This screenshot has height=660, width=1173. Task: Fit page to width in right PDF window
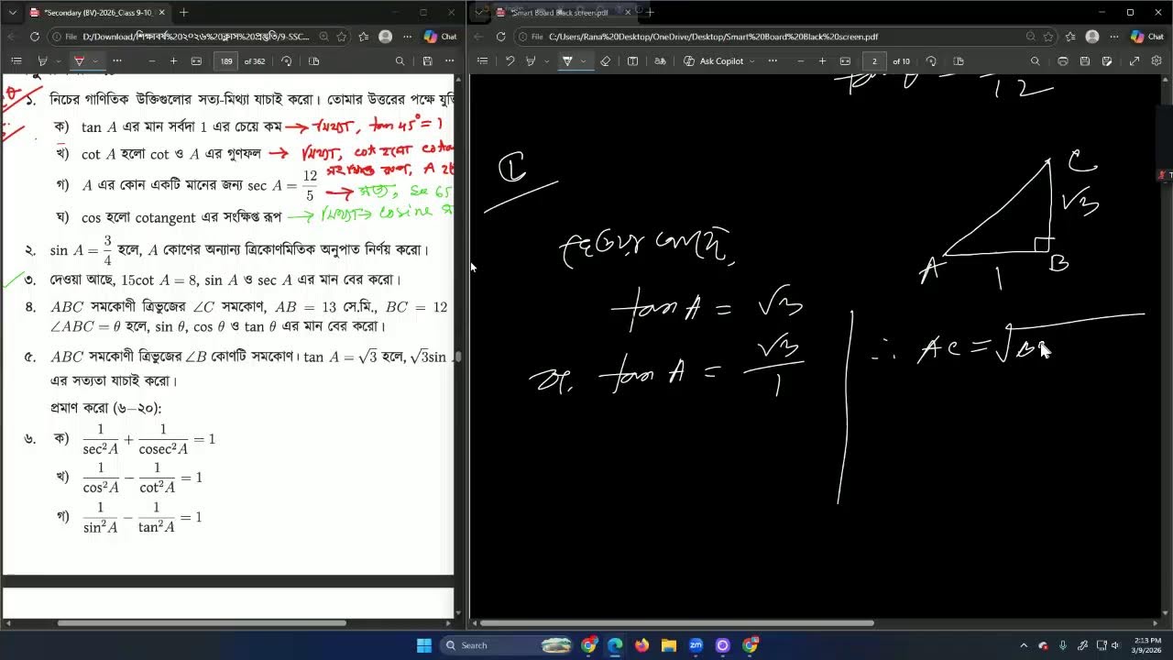click(845, 60)
